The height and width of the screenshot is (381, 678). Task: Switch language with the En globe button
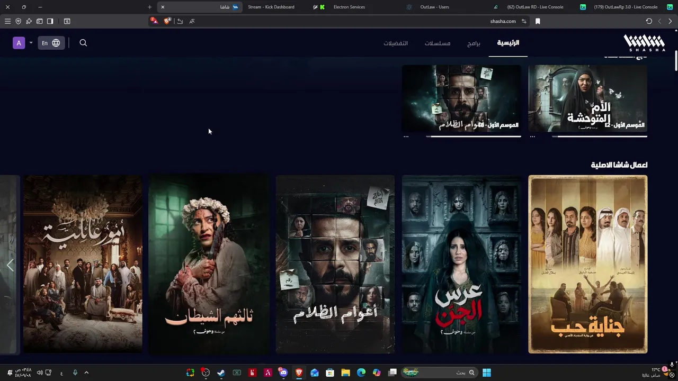click(x=51, y=43)
